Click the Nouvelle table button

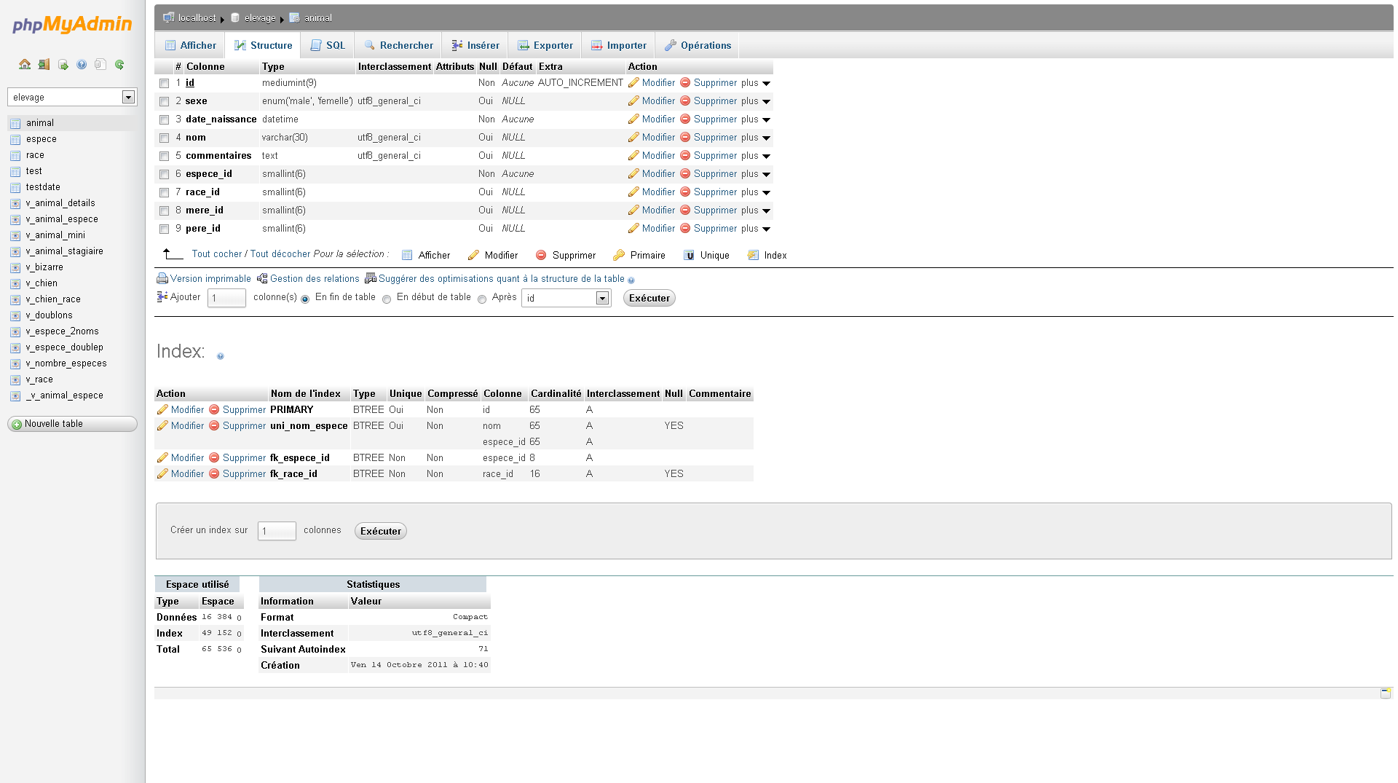72,424
